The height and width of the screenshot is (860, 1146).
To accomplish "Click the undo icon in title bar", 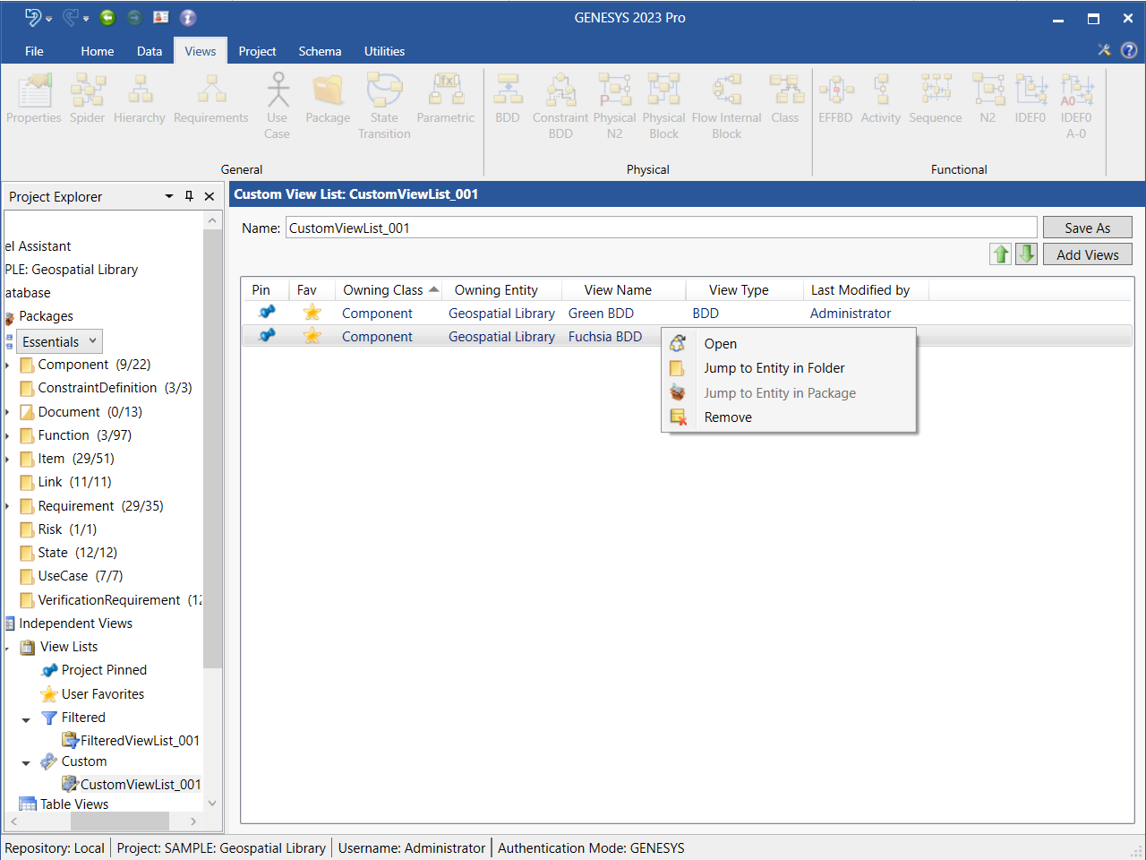I will pos(33,17).
